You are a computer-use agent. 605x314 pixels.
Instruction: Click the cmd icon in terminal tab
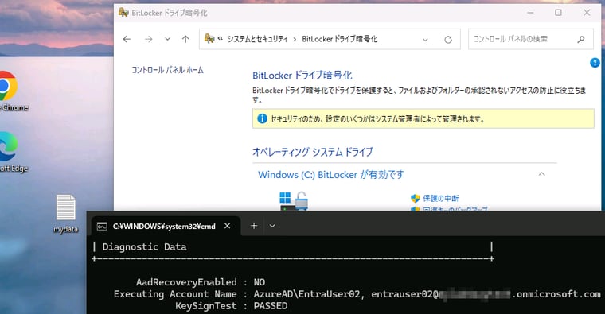pyautogui.click(x=102, y=227)
